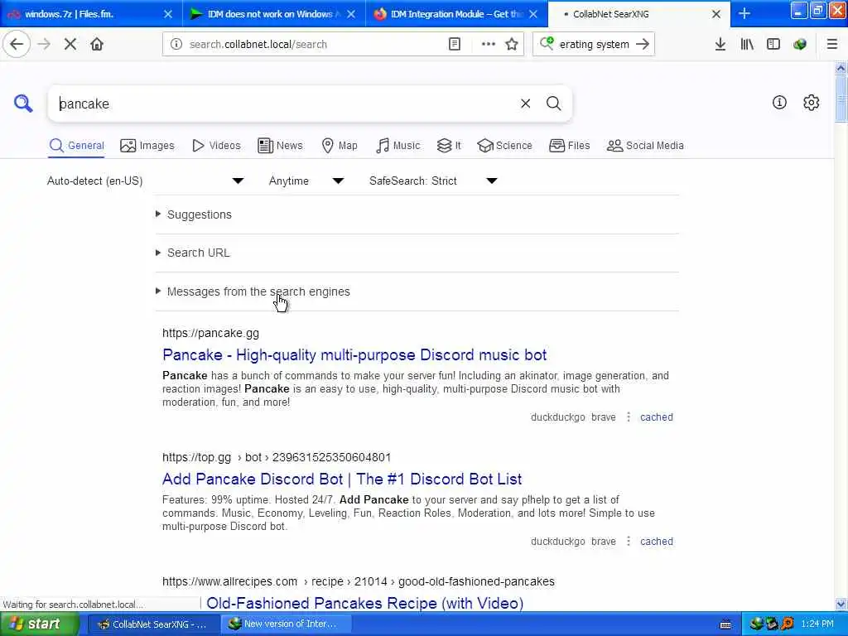Open the downloads arrow icon
This screenshot has height=636, width=848.
720,45
